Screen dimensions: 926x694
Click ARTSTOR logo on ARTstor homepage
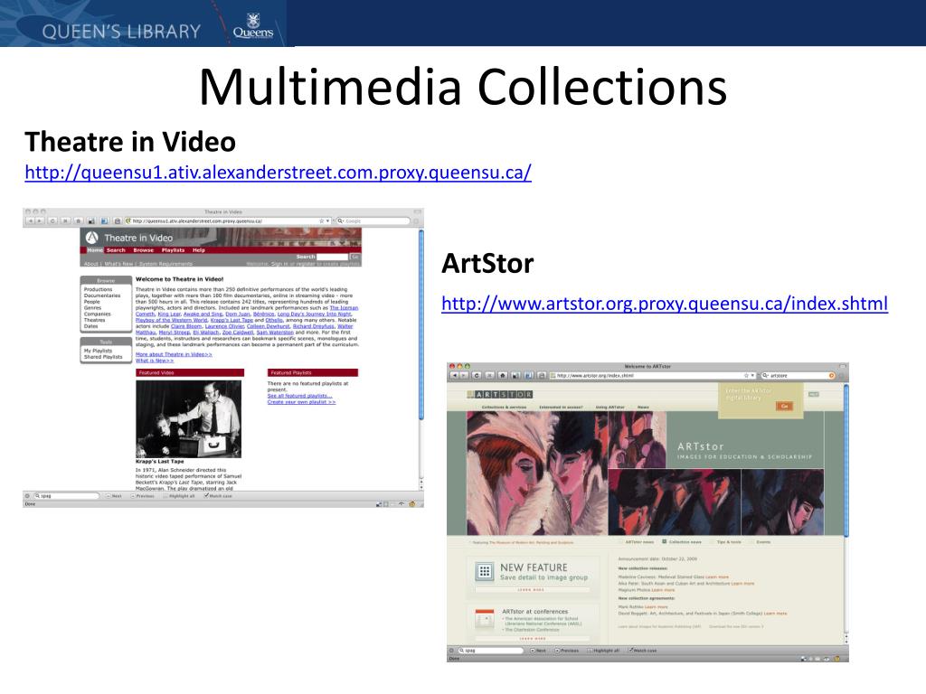coord(500,394)
